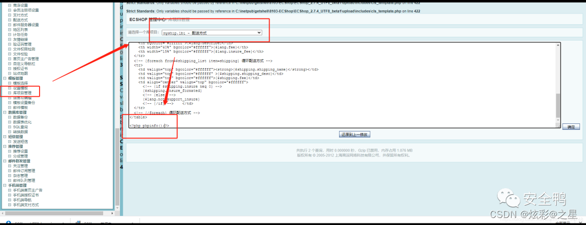
Task: Open 手机端首页主广告 in the sidebar
Action: [x=28, y=190]
